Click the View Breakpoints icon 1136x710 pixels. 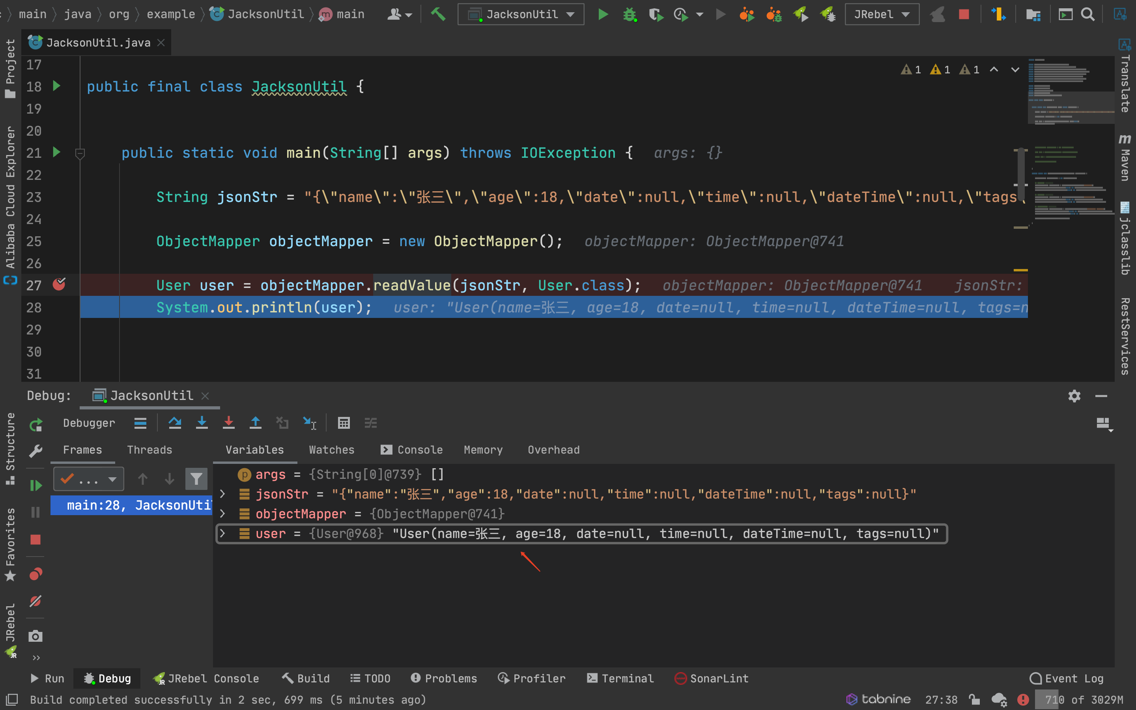(35, 574)
